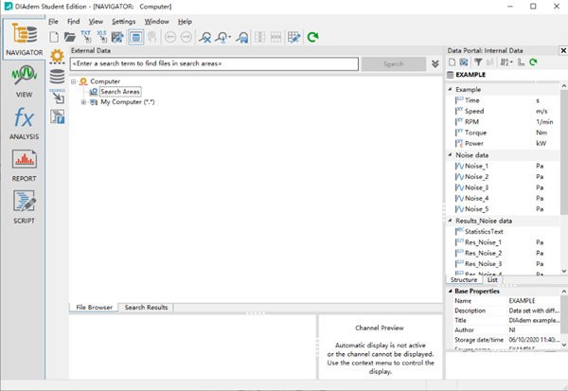Viewport: 568px width, 391px height.
Task: Click the open folder toolbar icon
Action: [72, 37]
